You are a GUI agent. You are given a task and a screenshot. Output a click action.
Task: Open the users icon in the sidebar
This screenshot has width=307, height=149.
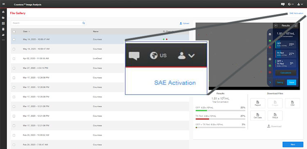point(3,35)
